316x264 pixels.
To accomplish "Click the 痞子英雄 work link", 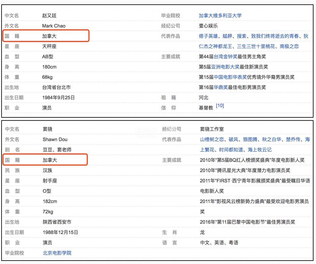I will [x=208, y=36].
